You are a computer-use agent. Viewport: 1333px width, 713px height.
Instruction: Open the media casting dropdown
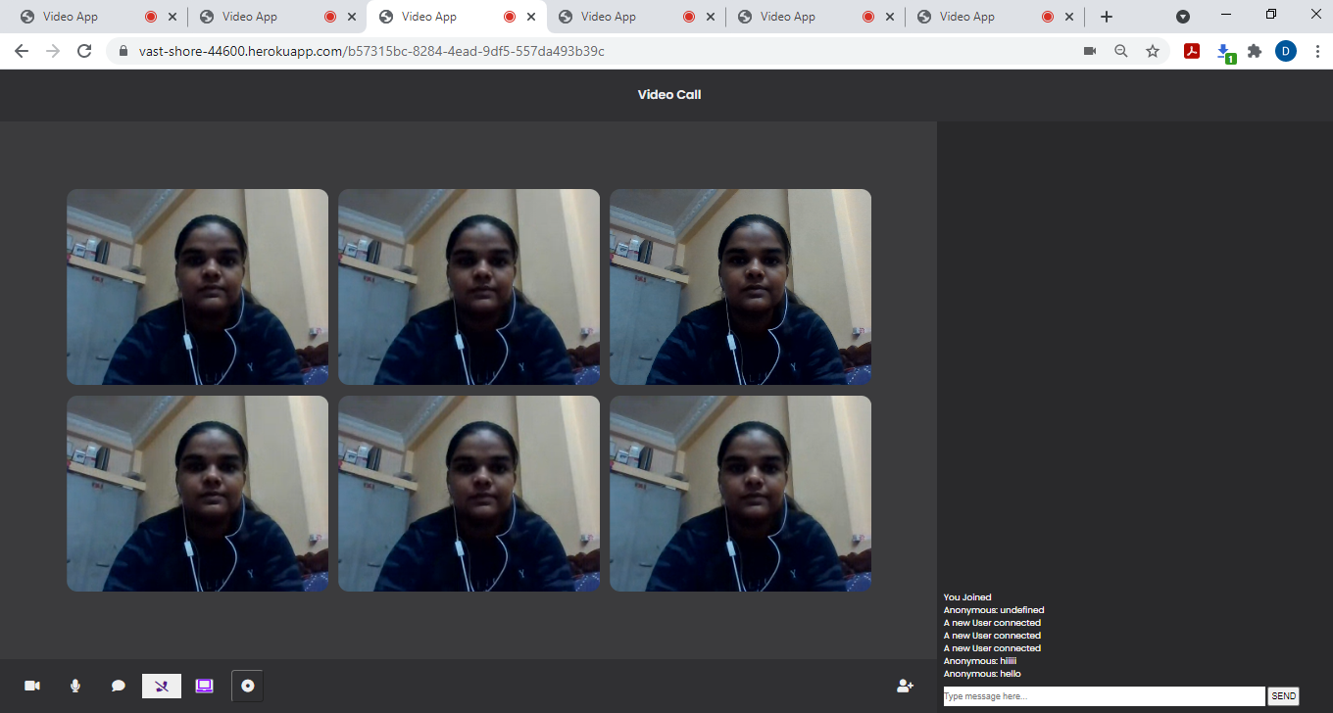point(1183,16)
